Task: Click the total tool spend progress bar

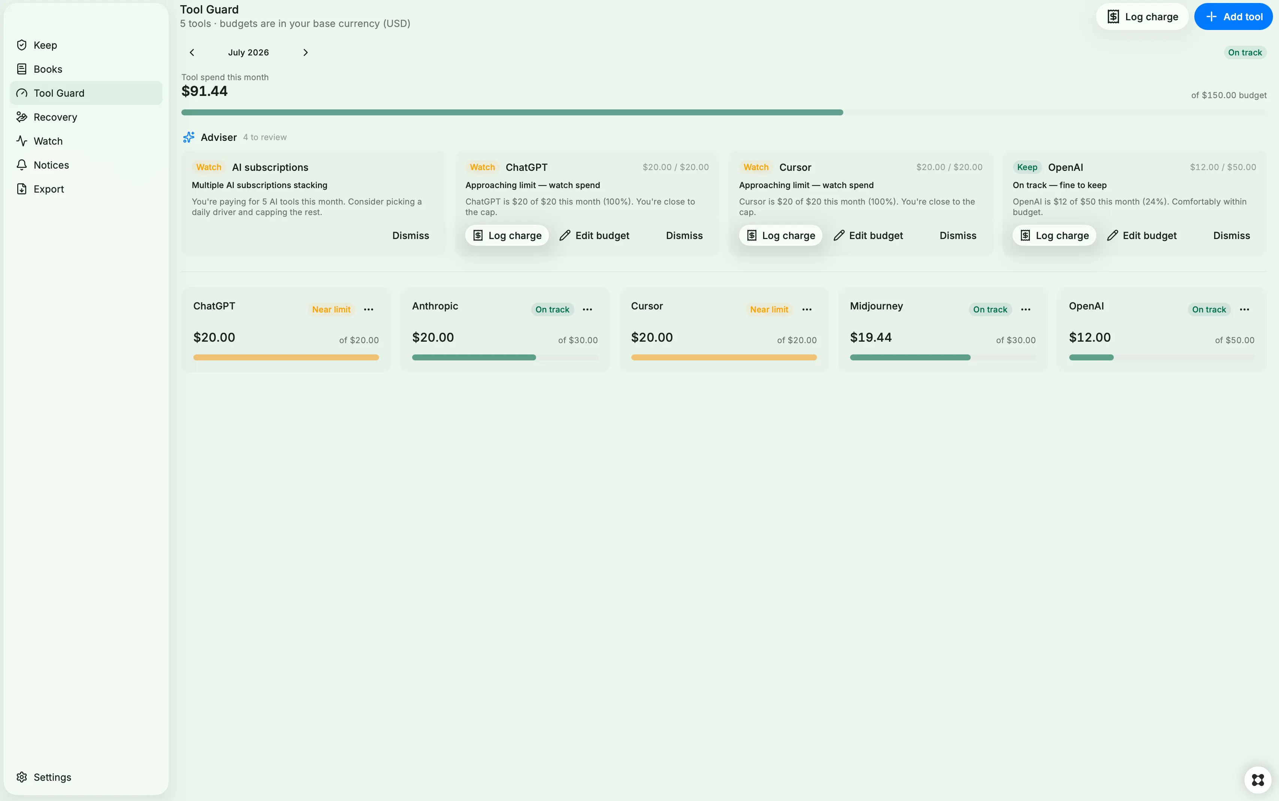Action: tap(724, 112)
